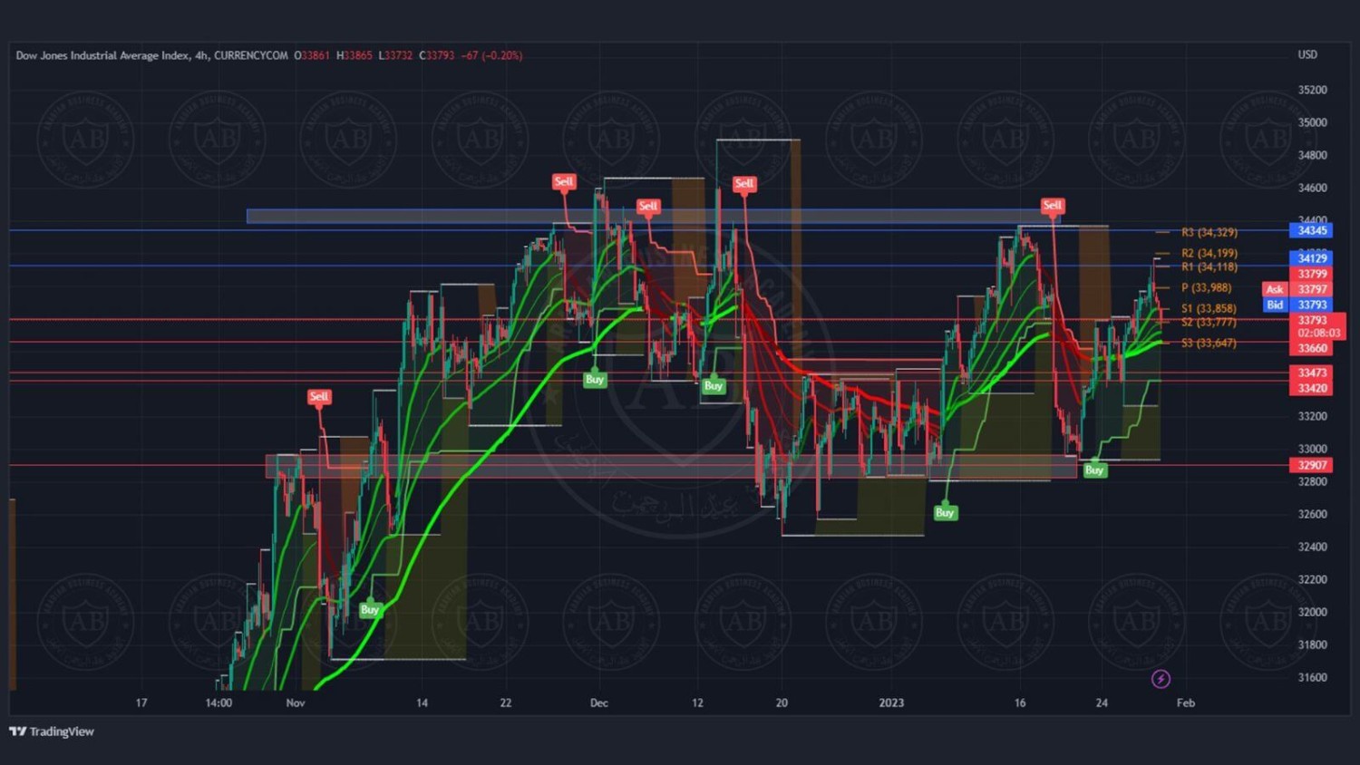This screenshot has width=1360, height=765.
Task: Click the lowest Buy marker in early November
Action: pyautogui.click(x=370, y=610)
